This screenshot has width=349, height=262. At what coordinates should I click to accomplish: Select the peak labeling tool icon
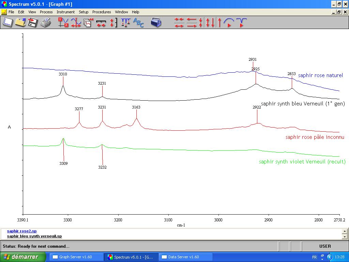point(126,23)
